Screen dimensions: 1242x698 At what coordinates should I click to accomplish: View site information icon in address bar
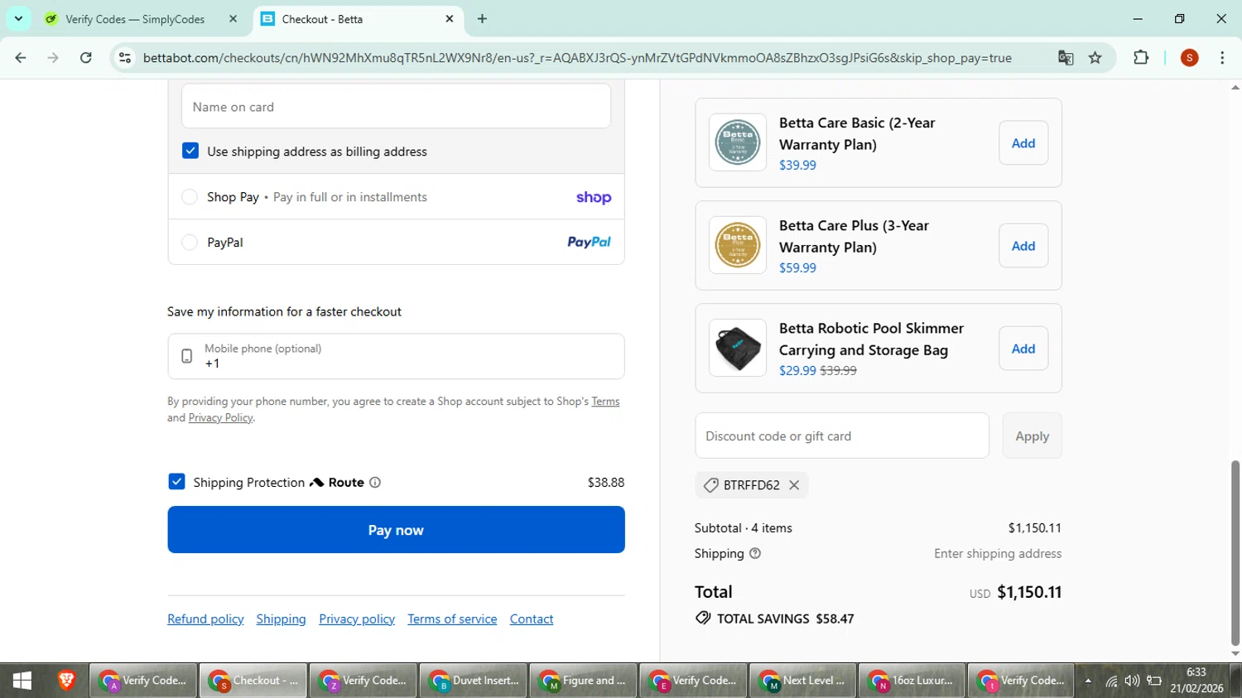[x=125, y=58]
